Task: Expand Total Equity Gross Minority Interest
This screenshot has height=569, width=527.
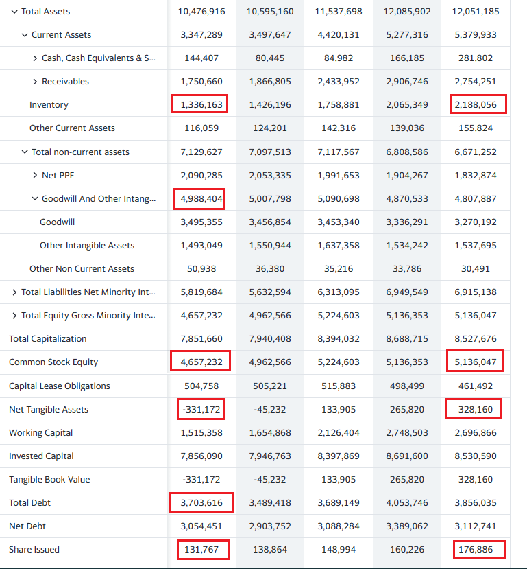Action: point(15,316)
